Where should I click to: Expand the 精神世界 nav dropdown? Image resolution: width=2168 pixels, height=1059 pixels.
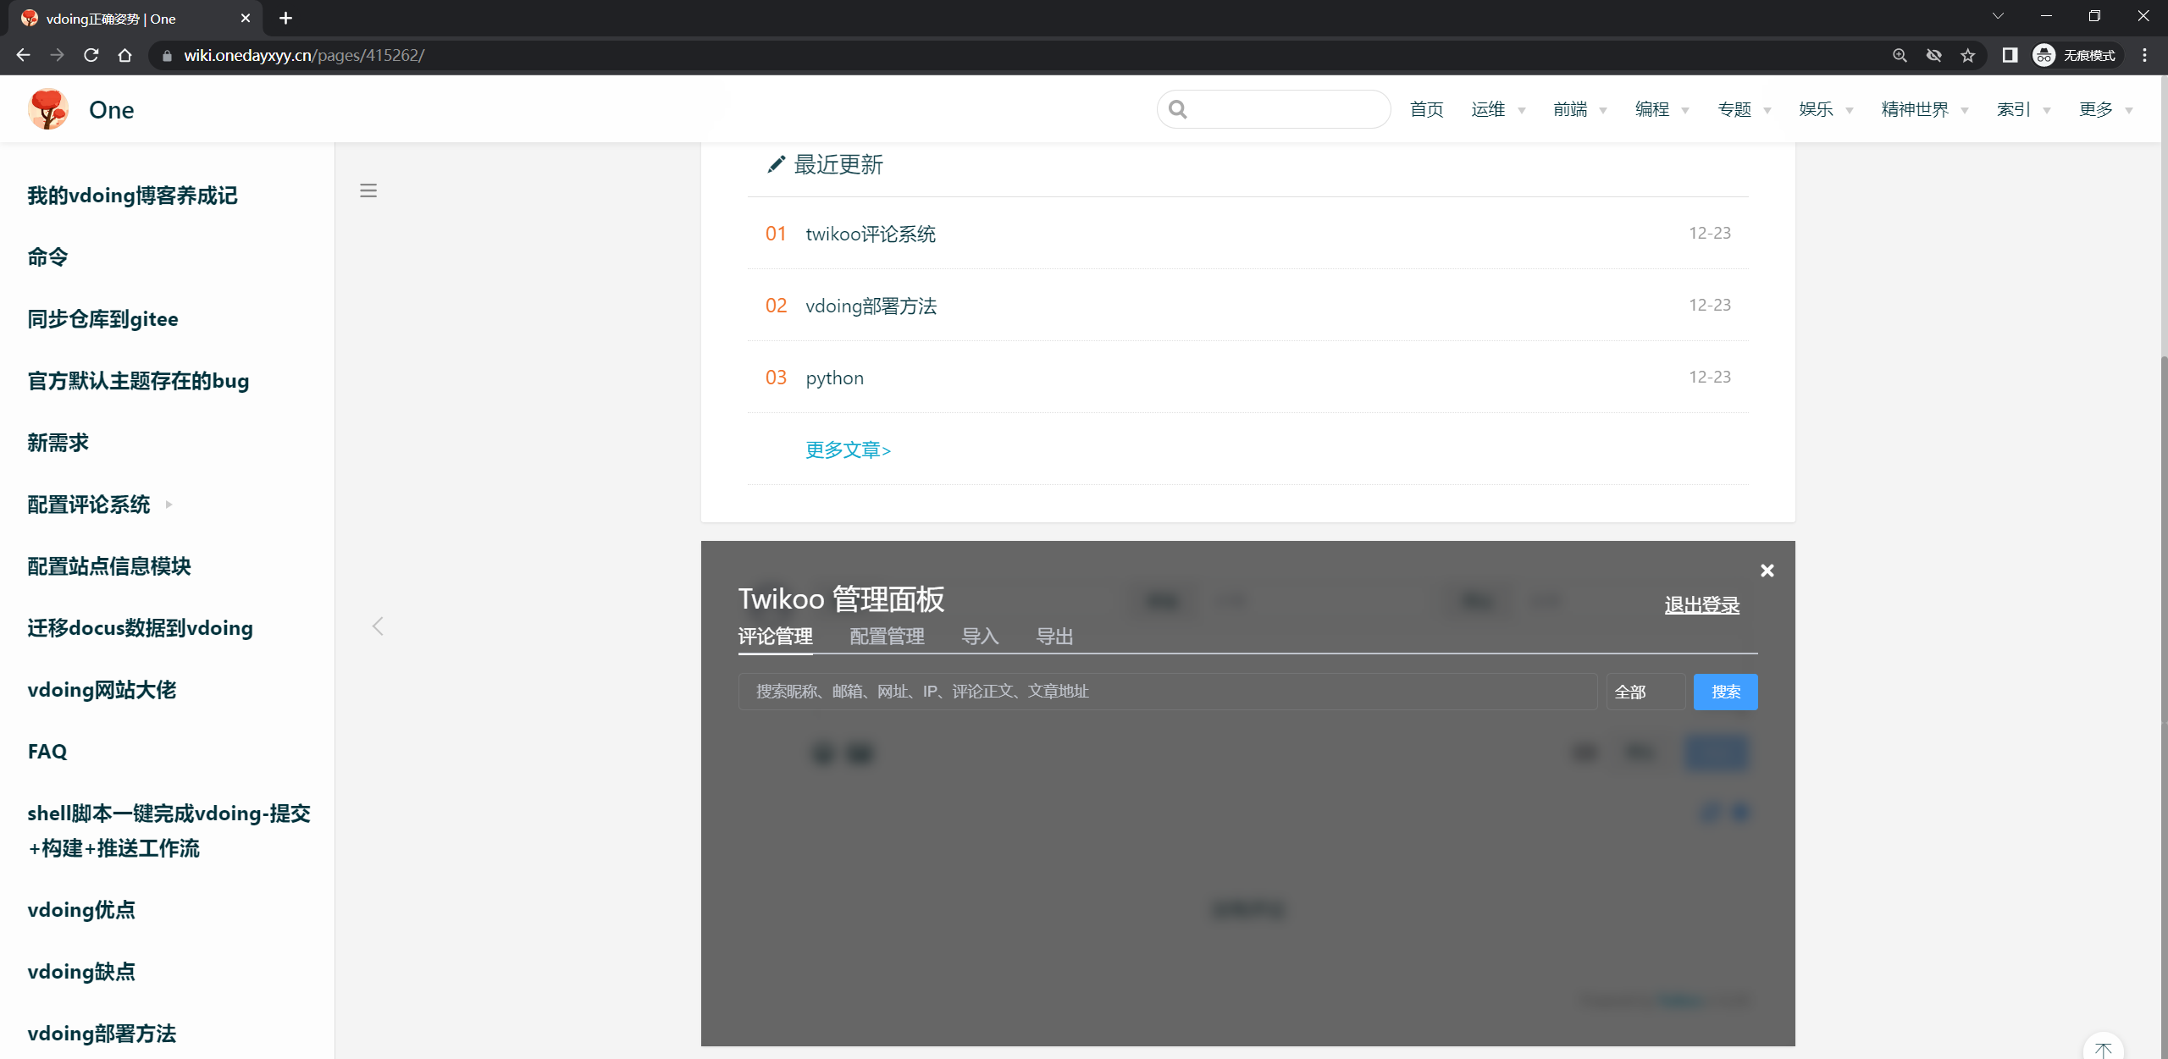point(1925,109)
